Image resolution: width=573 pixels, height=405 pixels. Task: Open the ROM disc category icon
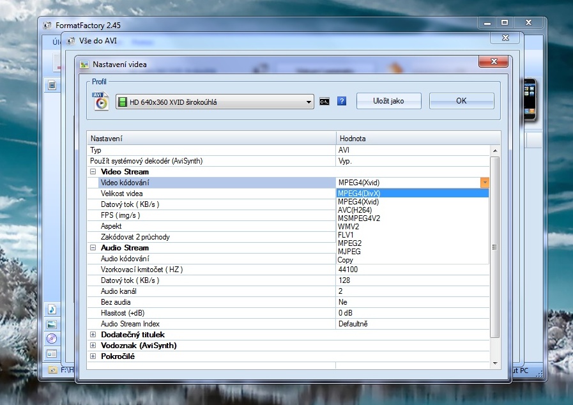(52, 339)
